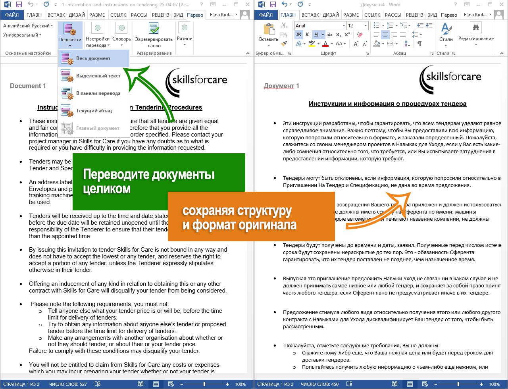Open the font size 12 dropdown

[366, 25]
